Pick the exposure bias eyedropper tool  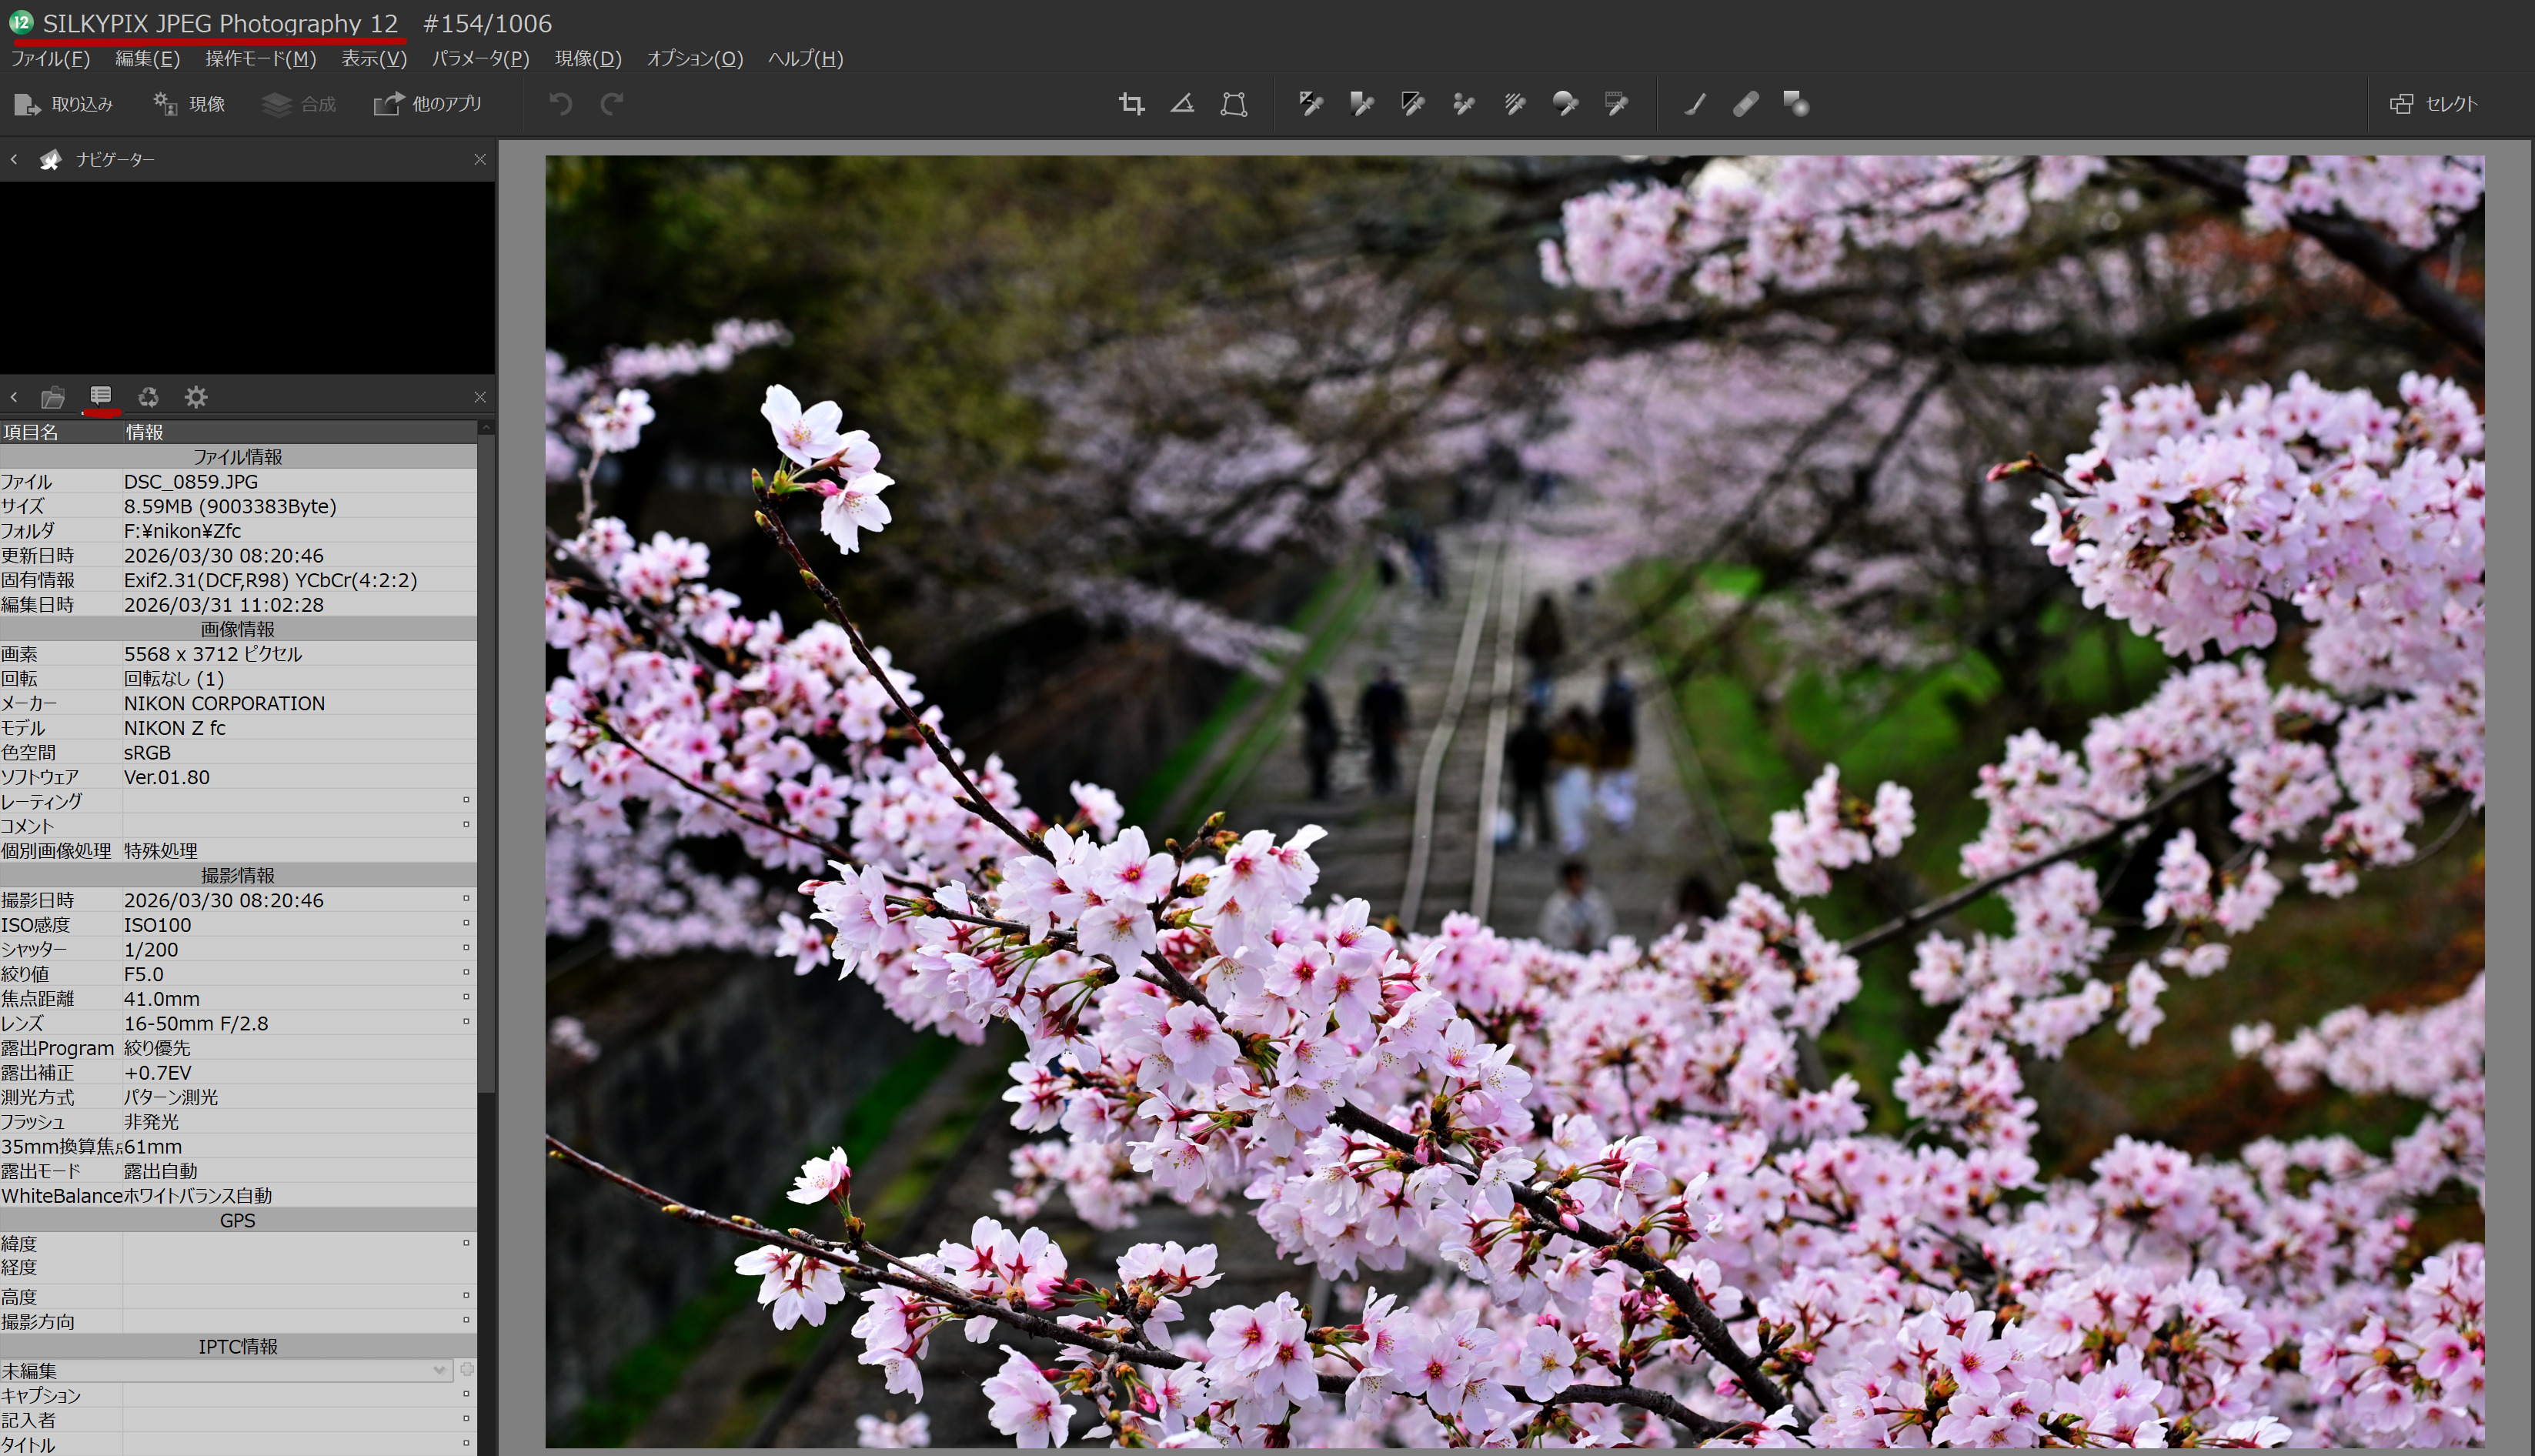click(x=1310, y=104)
